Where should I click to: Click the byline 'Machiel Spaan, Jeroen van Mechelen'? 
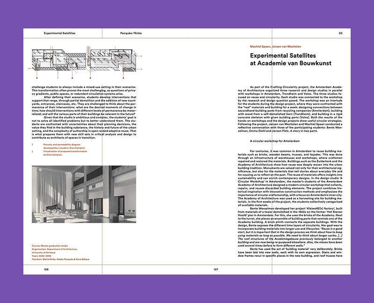coord(275,47)
